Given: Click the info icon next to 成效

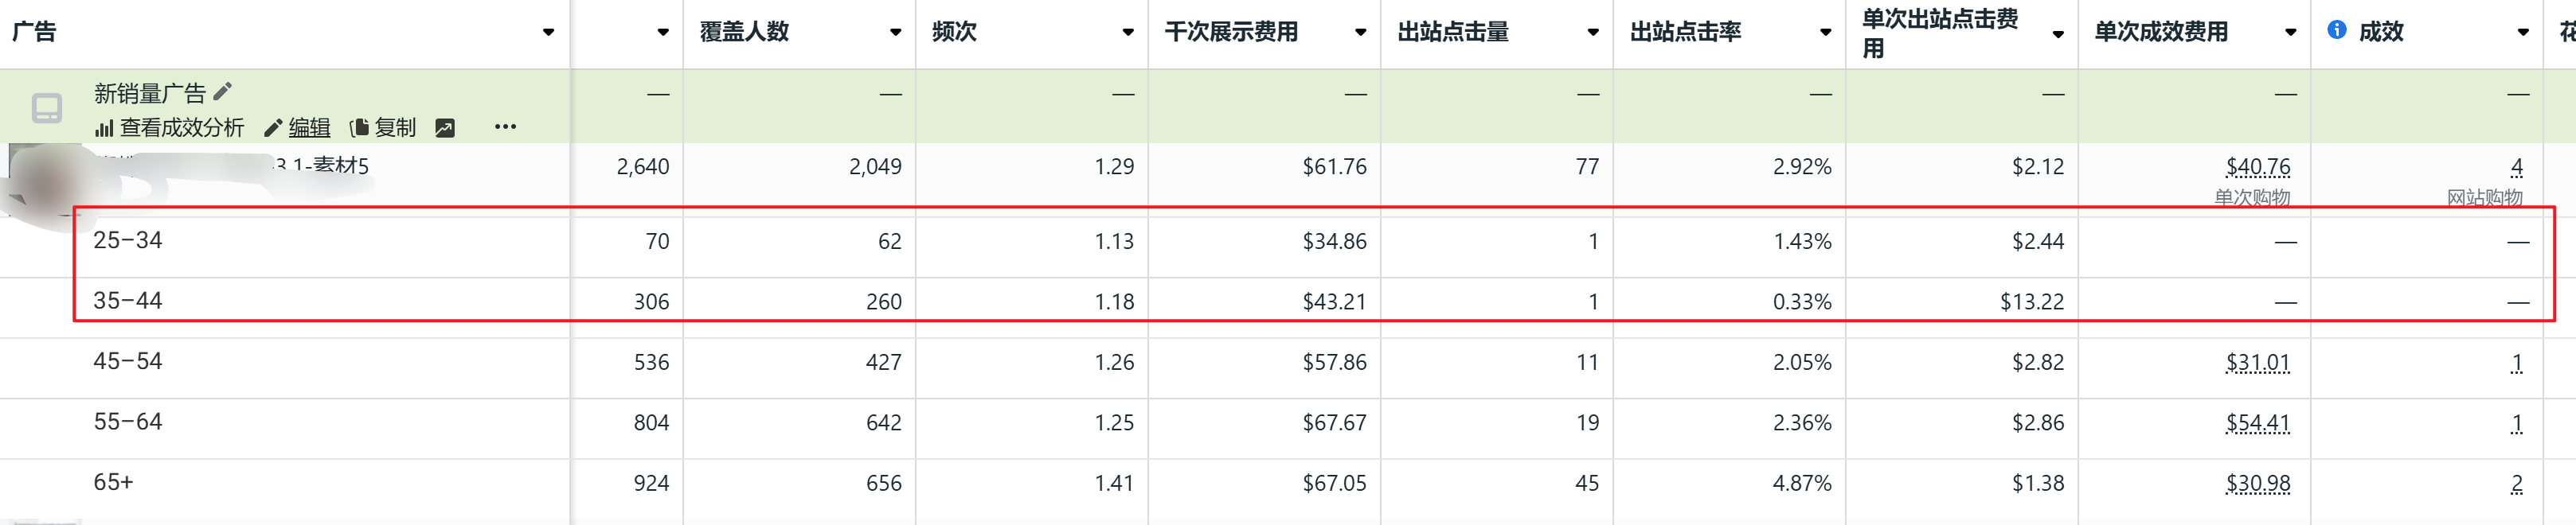Looking at the screenshot, I should 2337,30.
